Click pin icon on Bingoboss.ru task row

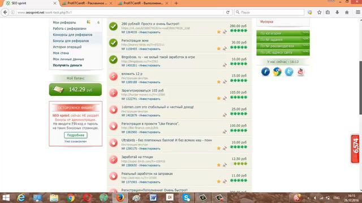tap(225, 65)
